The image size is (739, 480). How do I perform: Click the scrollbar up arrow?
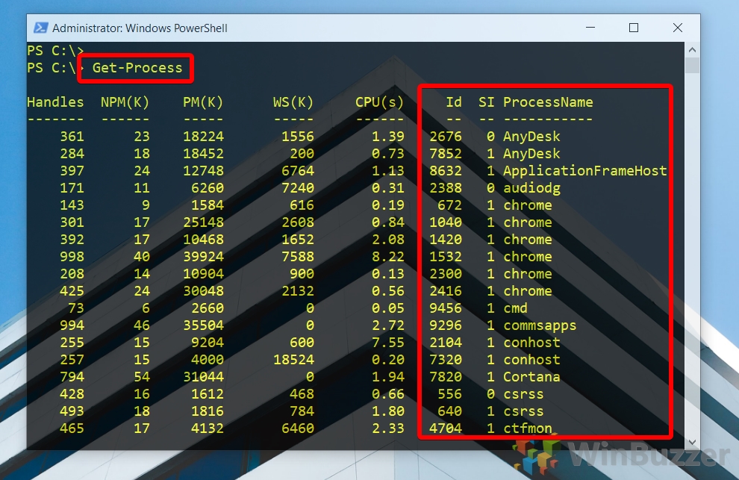[x=691, y=48]
